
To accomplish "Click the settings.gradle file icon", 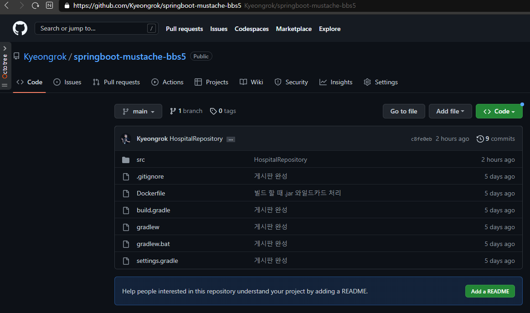I will pyautogui.click(x=126, y=261).
